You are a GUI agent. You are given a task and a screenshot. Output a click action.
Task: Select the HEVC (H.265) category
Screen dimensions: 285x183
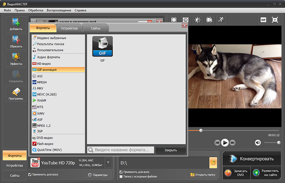(x=58, y=94)
